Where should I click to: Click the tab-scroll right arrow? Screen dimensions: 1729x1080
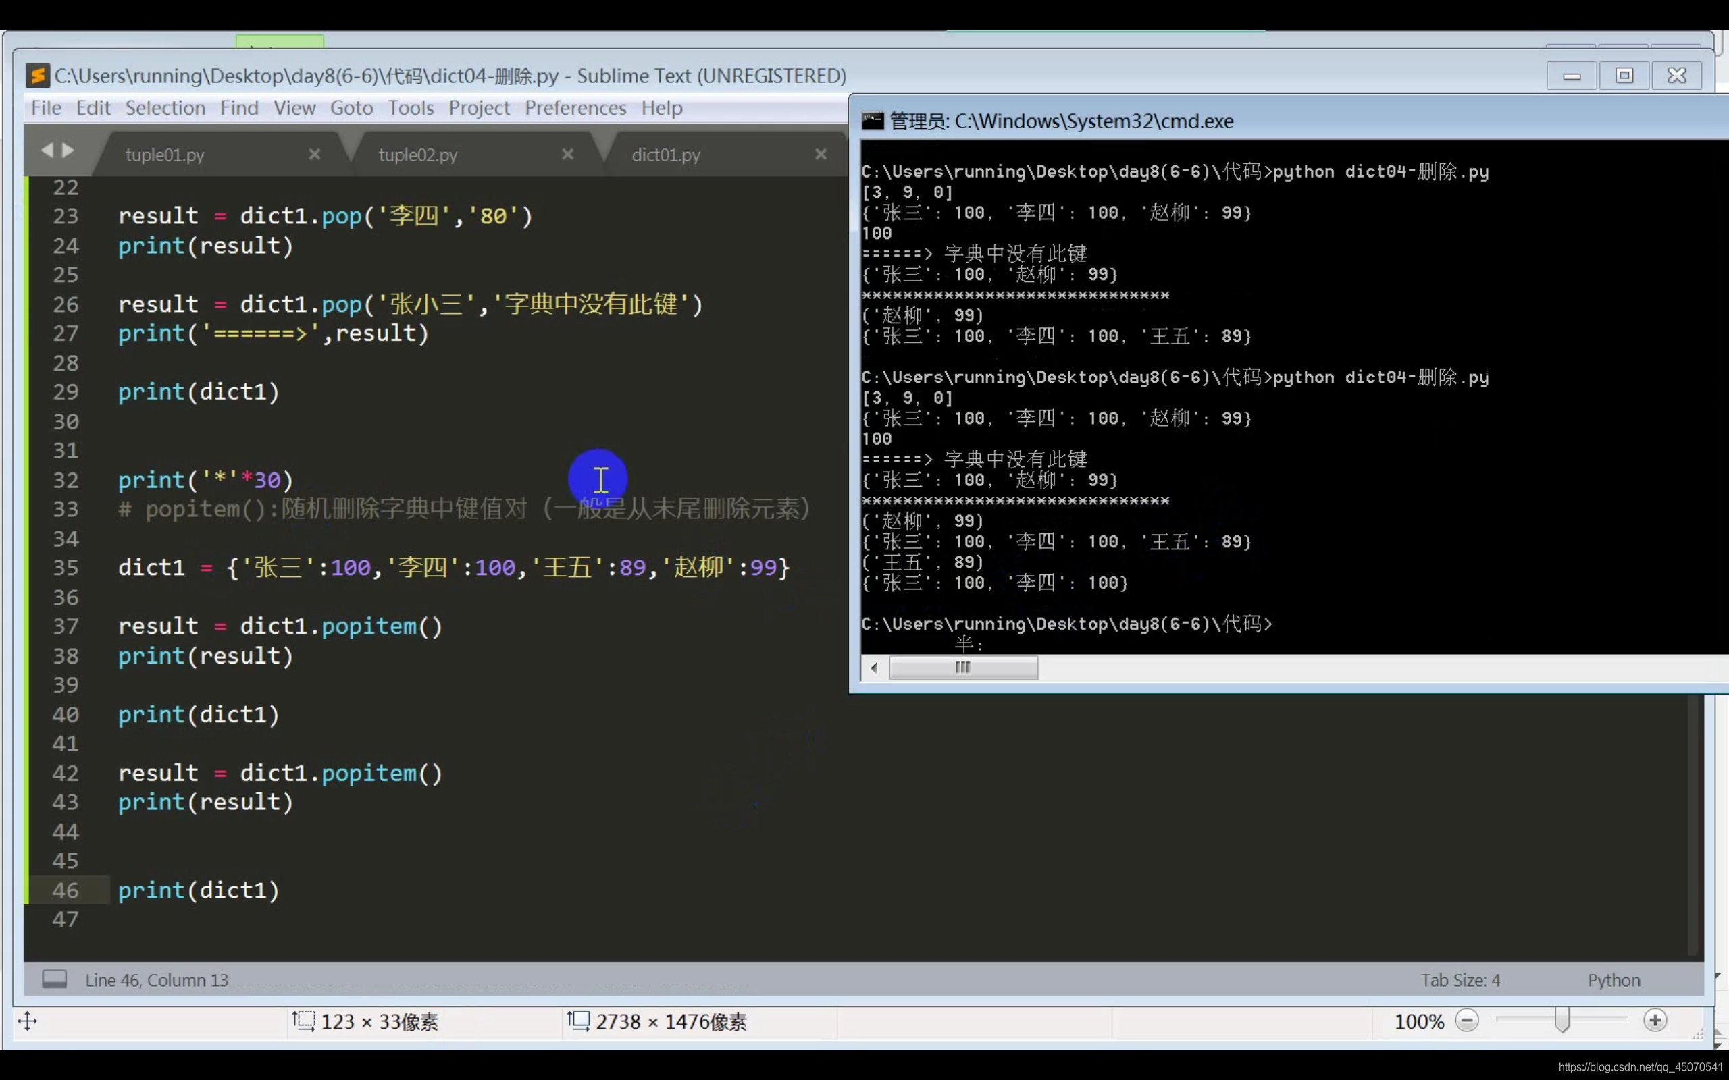(69, 150)
